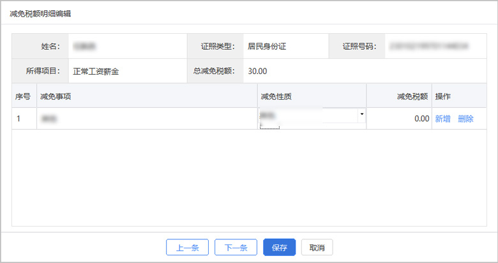Go to previous record with 上一条
The image size is (498, 263).
[187, 248]
